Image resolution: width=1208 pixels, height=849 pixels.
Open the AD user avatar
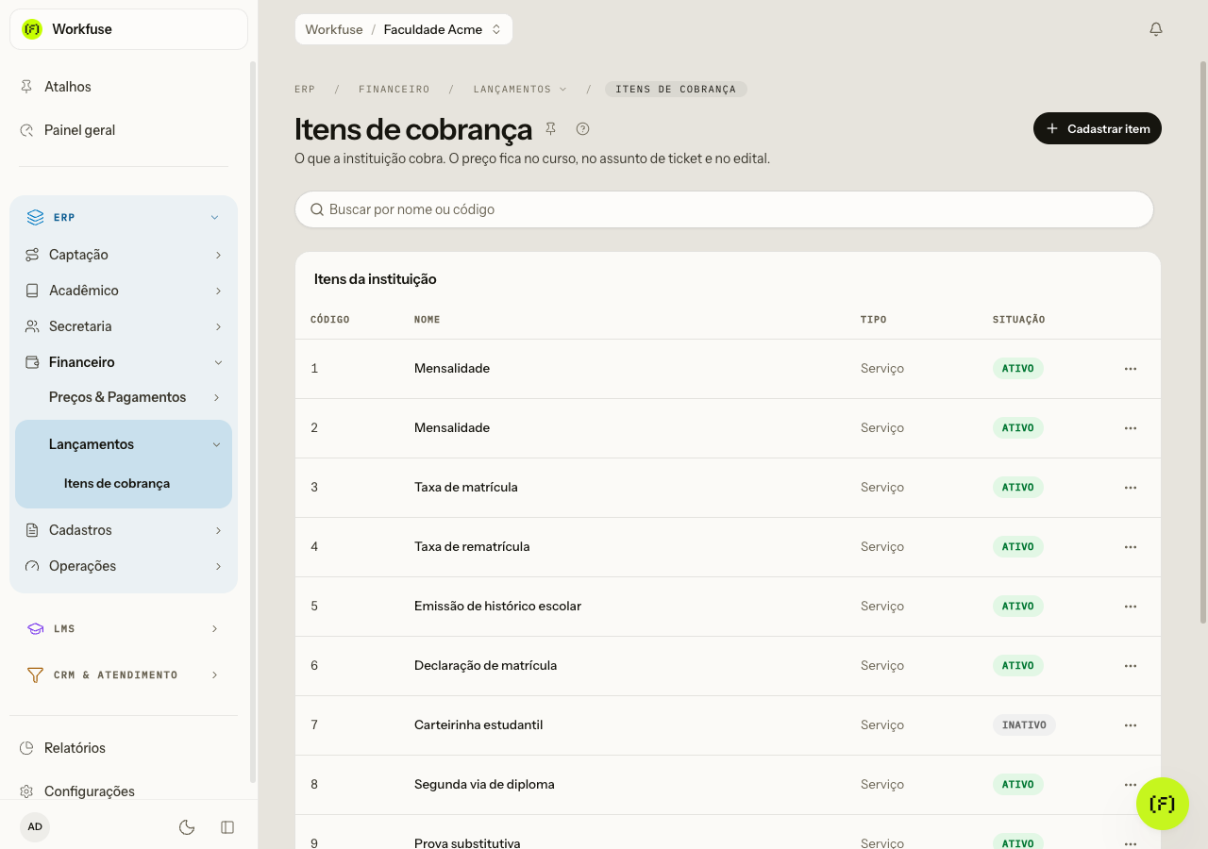coord(35,827)
